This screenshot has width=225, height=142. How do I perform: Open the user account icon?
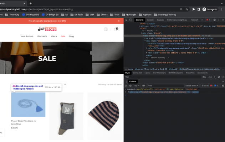106,29
